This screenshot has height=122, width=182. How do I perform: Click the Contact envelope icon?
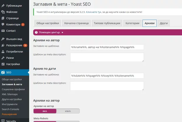point(3,30)
